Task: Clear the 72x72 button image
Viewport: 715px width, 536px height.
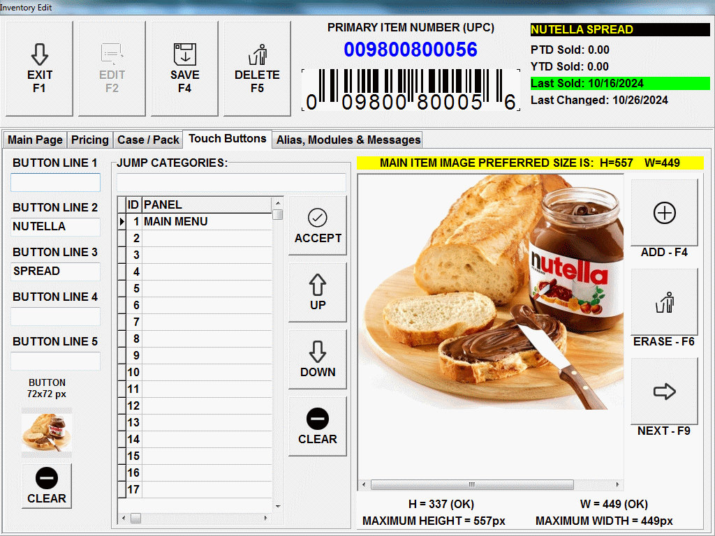Action: [x=47, y=486]
